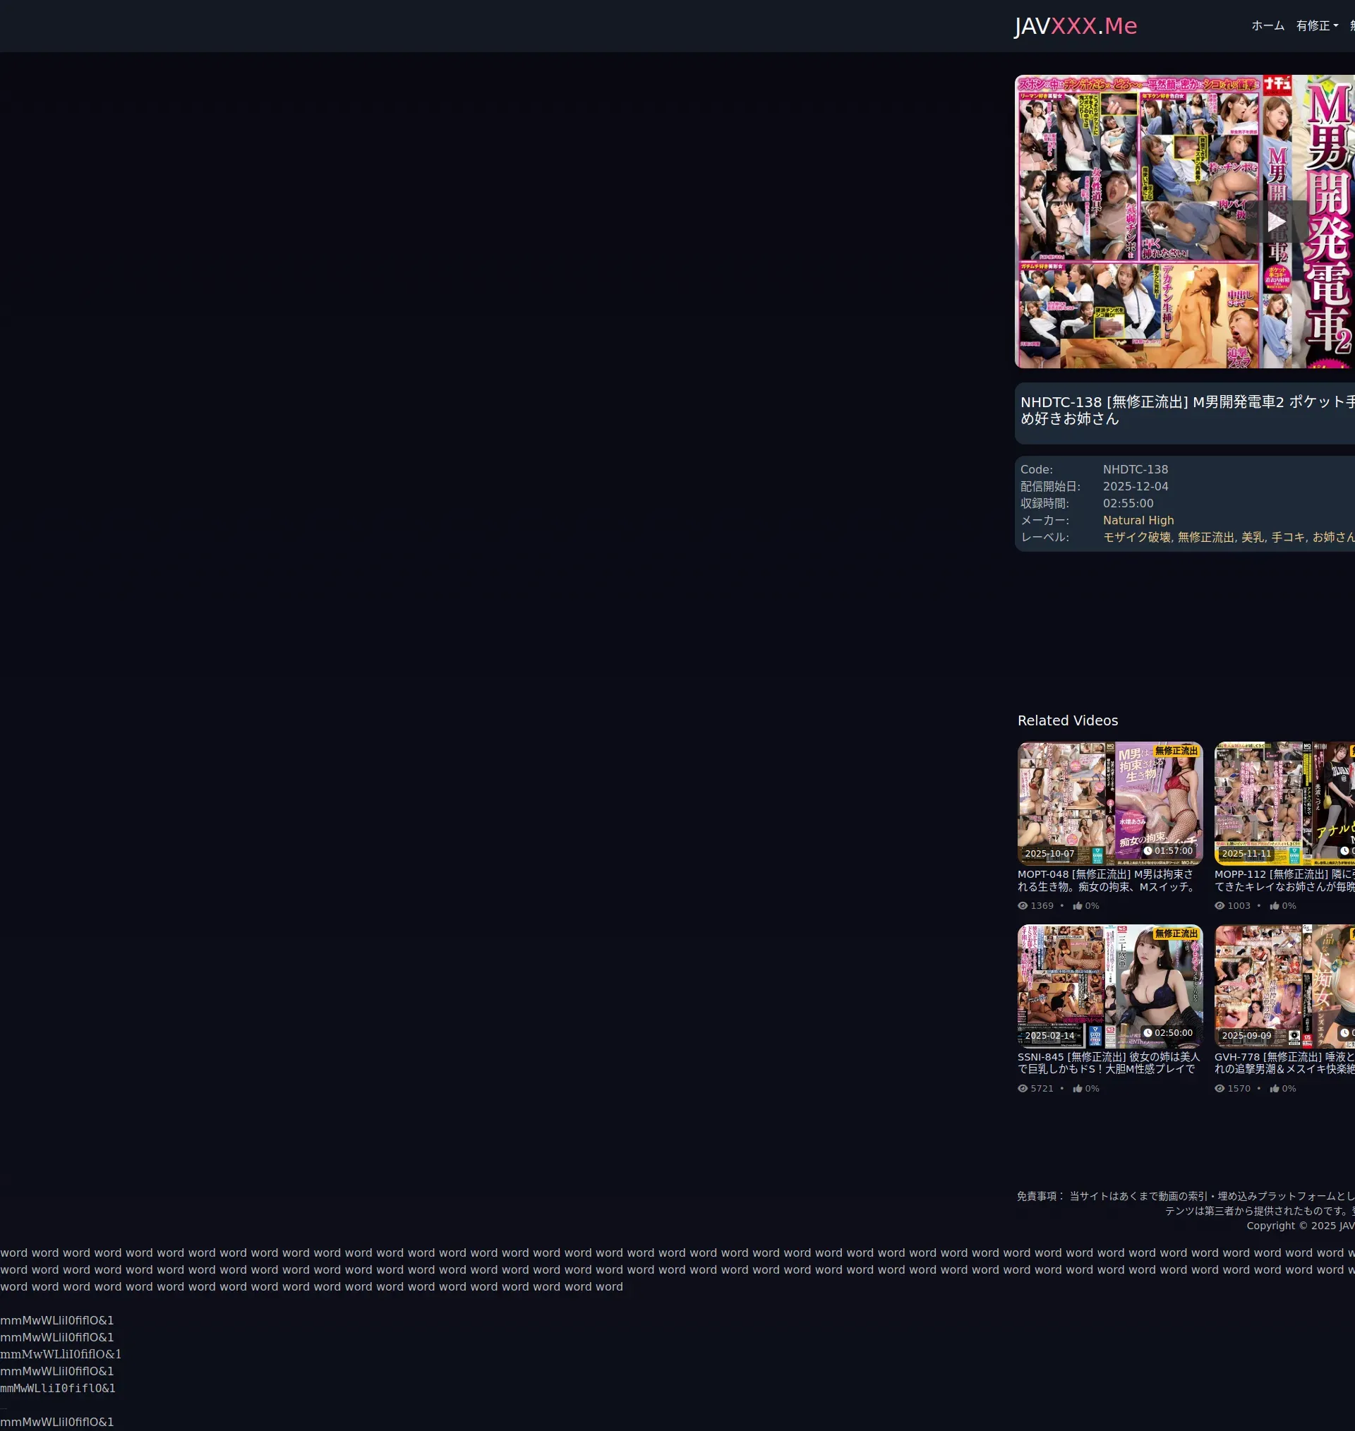Click the clock icon beside 01:57:00 duration
This screenshot has width=1355, height=1431.
[1148, 850]
